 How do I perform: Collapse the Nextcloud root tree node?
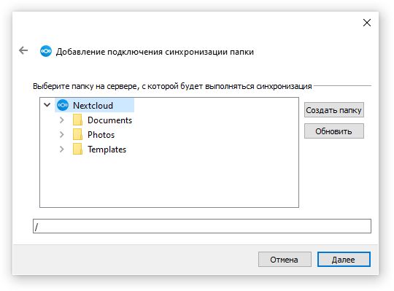pyautogui.click(x=47, y=105)
